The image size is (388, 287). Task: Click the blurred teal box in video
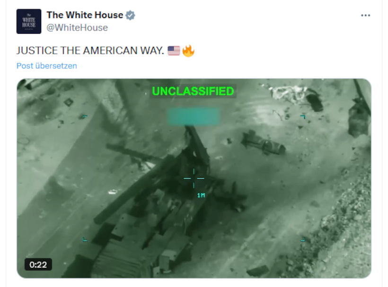click(x=194, y=116)
